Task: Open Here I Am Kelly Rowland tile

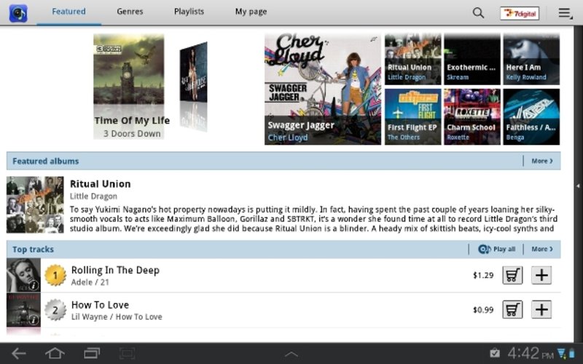Action: tap(531, 59)
